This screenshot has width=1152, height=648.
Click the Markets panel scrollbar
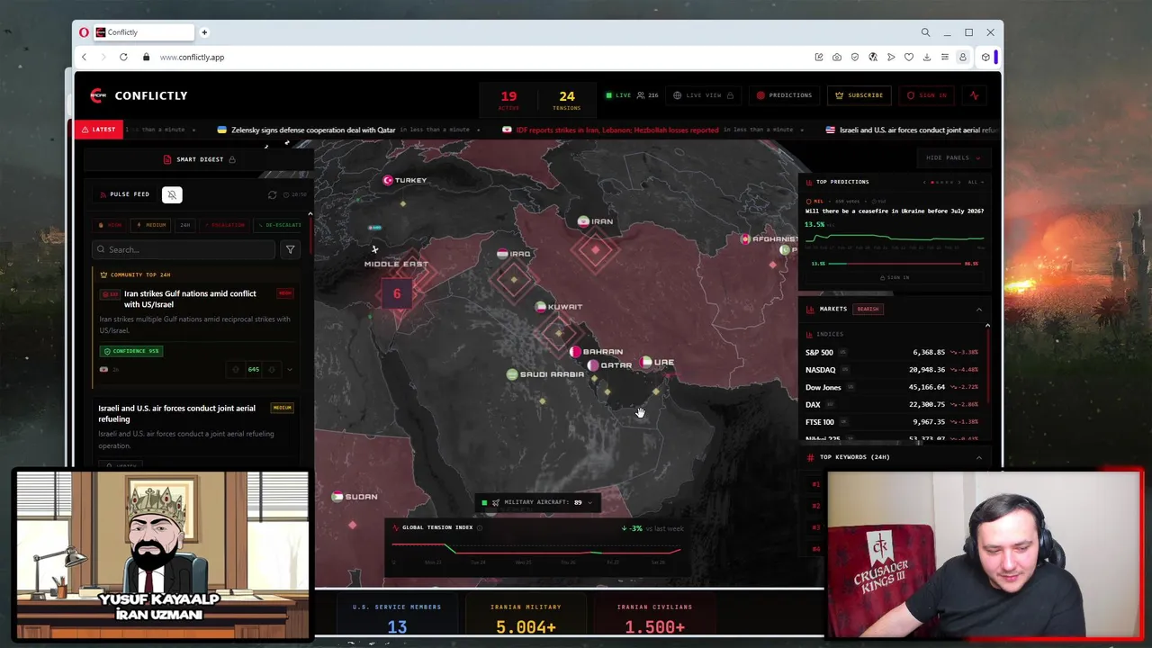coord(987,364)
